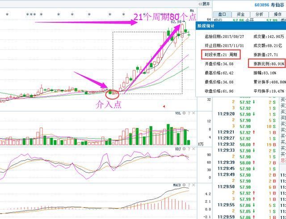Close the VOL indicator panel
Screen dimensions: 286x219
coord(193,113)
